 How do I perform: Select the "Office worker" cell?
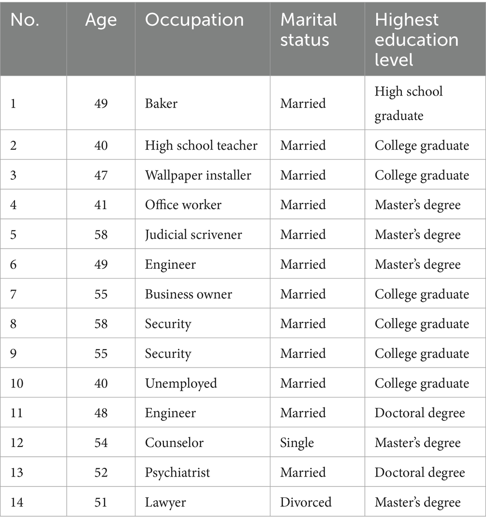pyautogui.click(x=183, y=205)
